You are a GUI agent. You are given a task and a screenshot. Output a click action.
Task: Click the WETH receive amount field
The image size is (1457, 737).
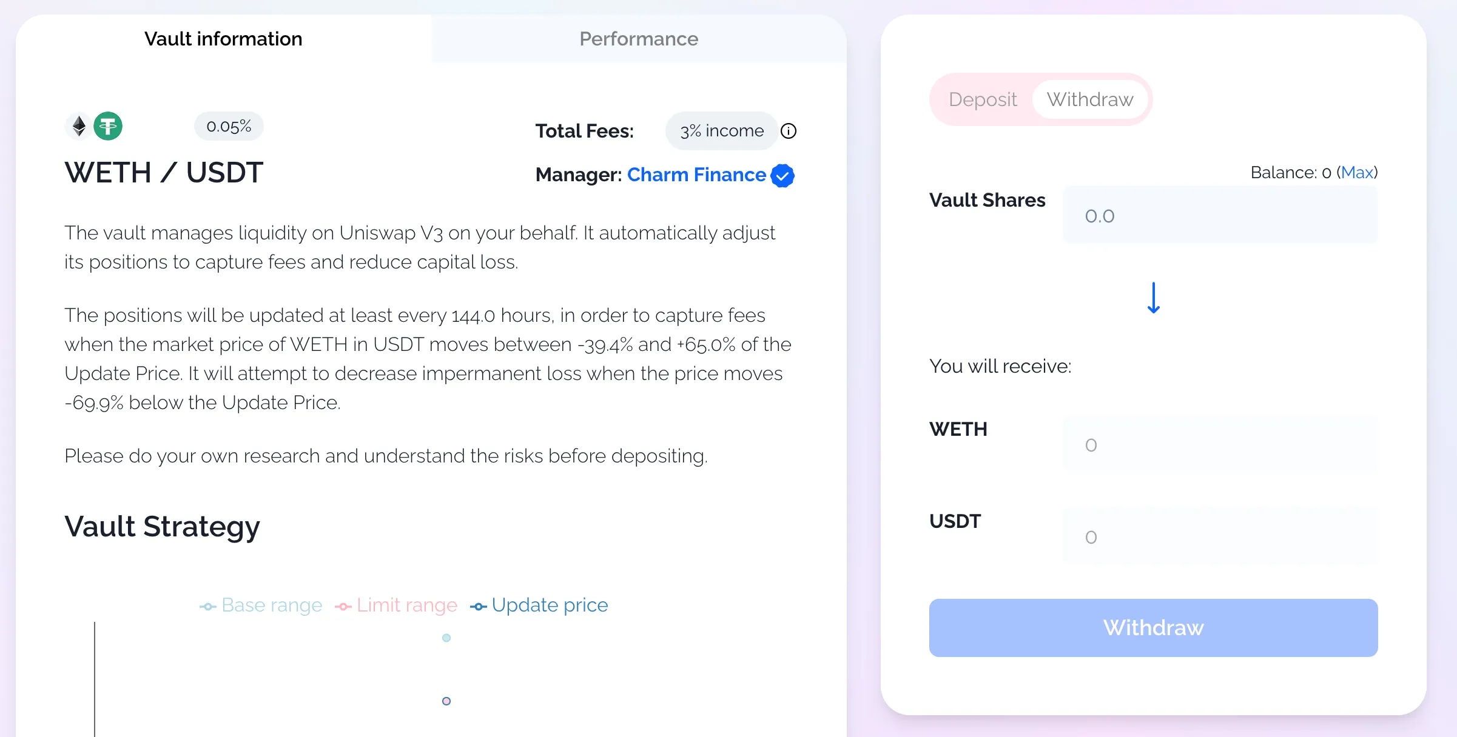[x=1220, y=445]
